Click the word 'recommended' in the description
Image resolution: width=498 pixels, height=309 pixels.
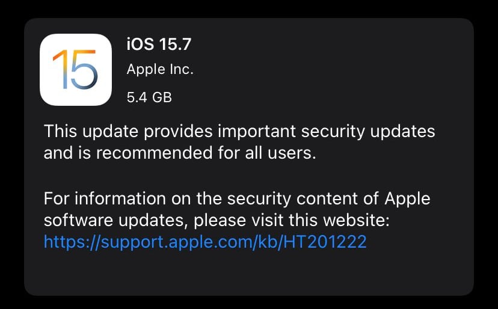tap(155, 153)
